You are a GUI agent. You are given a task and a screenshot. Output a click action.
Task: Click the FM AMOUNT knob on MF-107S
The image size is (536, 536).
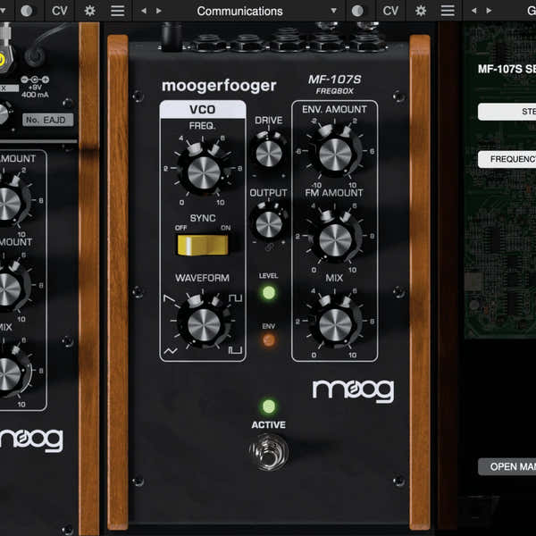point(335,239)
